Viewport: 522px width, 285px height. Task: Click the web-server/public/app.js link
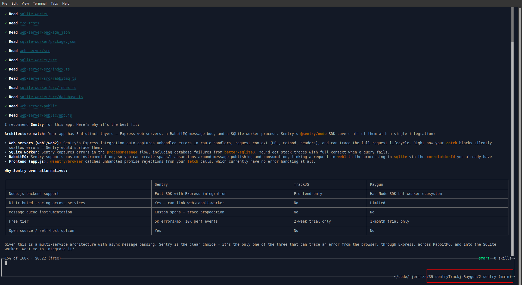click(46, 116)
